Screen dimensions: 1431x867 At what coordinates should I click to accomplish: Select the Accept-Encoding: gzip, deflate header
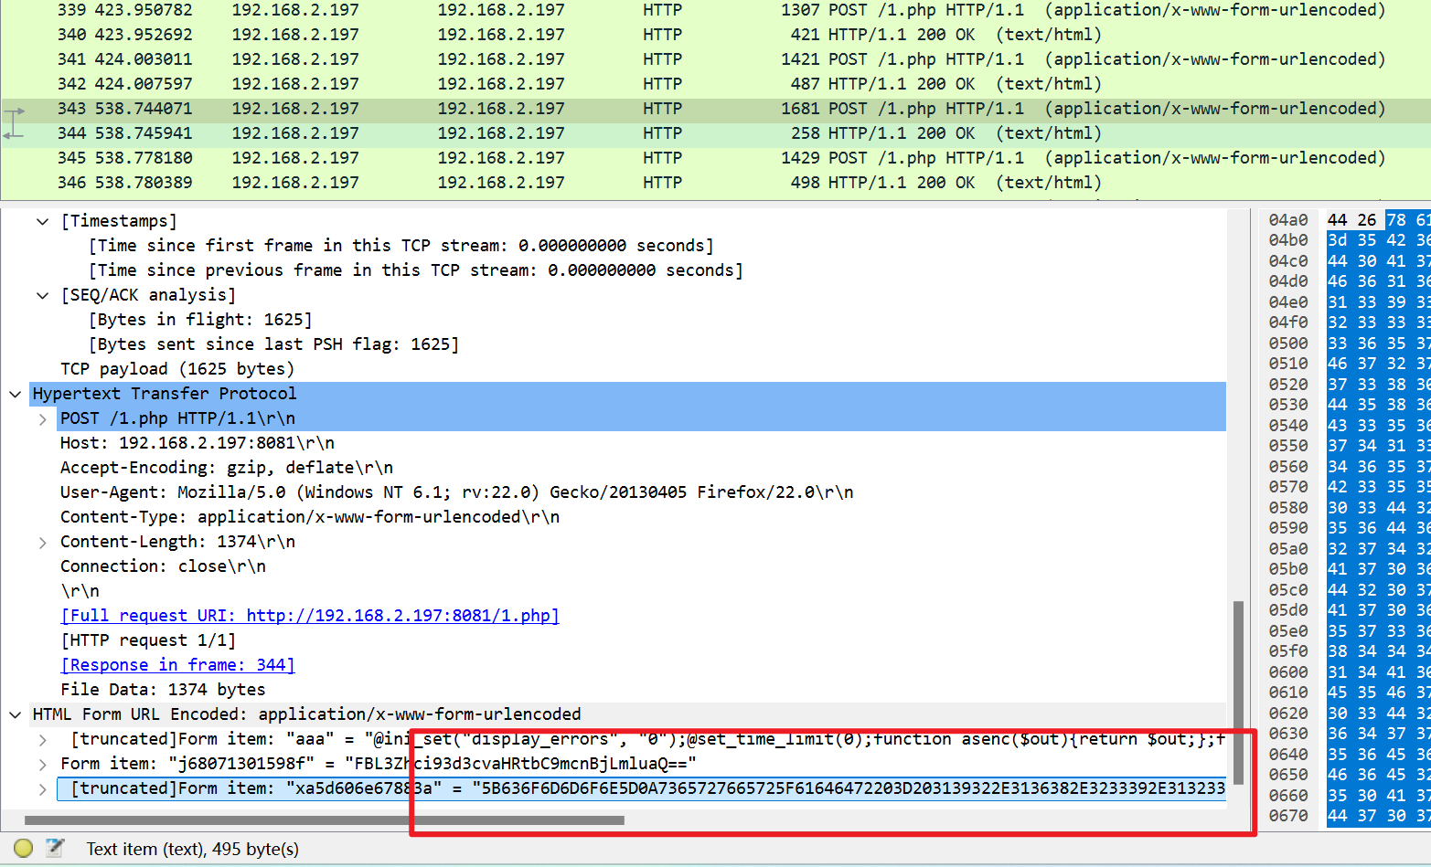227,468
